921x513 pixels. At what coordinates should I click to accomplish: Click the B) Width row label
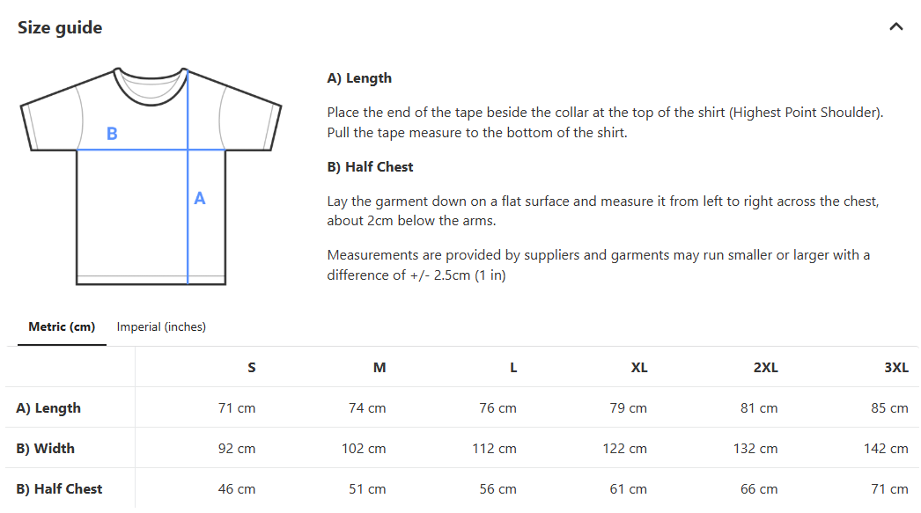[x=45, y=449]
